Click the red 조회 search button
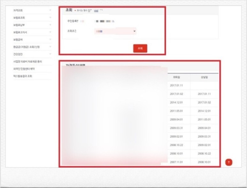The height and width of the screenshot is (188, 247). (140, 48)
